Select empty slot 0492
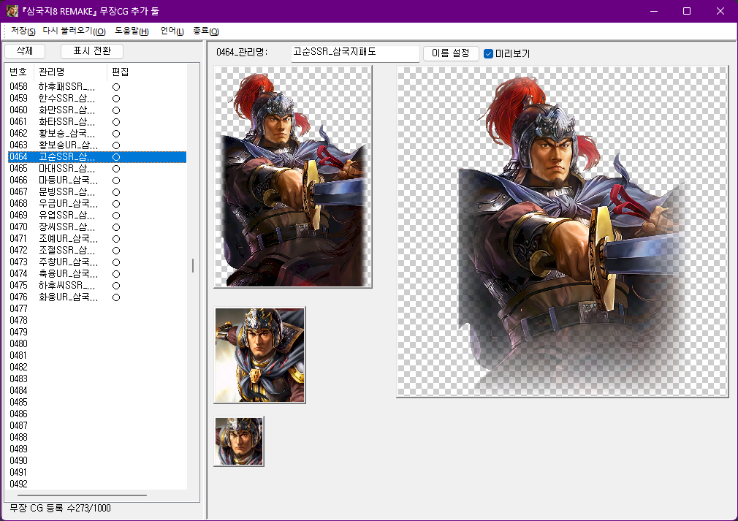This screenshot has width=738, height=521. coord(97,484)
